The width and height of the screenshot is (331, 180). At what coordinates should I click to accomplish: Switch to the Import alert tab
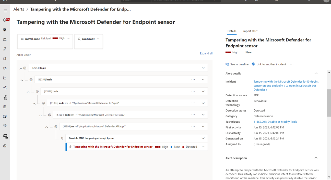[x=250, y=31]
